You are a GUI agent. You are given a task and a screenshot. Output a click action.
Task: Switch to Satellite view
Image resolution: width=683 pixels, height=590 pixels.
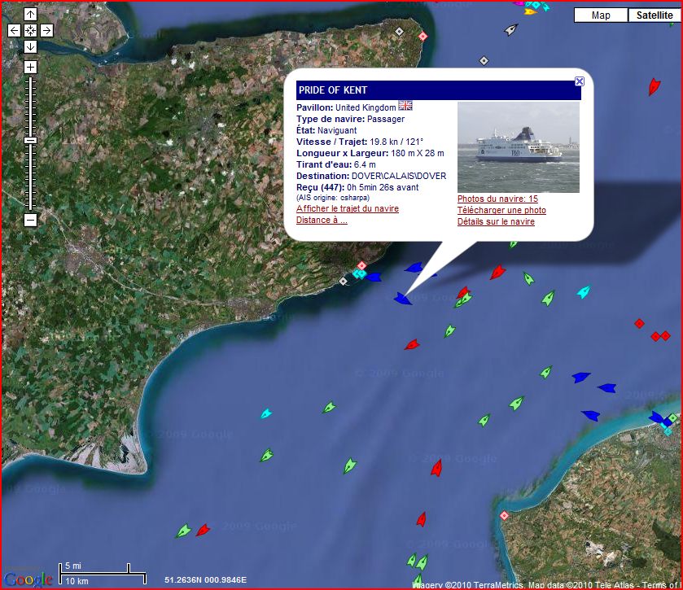coord(654,15)
